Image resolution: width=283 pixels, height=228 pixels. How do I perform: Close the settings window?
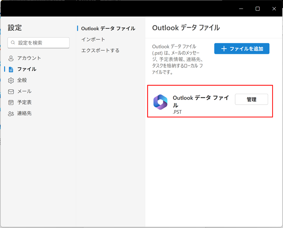coord(274,9)
